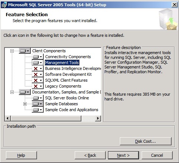Cancel the SQL Server setup
The width and height of the screenshot is (179, 163).
tap(157, 155)
